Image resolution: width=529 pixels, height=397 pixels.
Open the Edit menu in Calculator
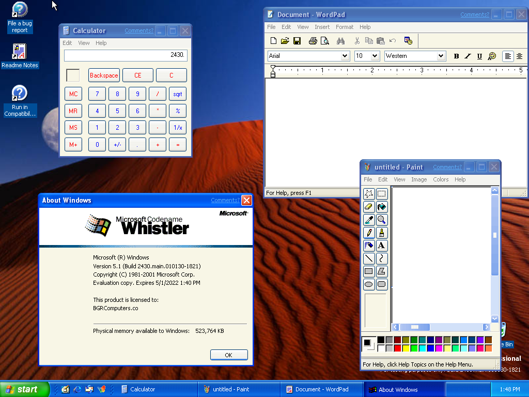click(67, 43)
